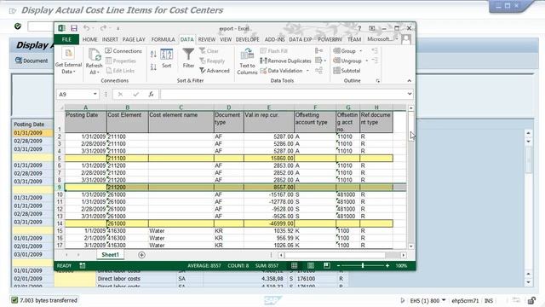Redo action in Excel quick access toolbar
545x307 pixels.
click(x=103, y=28)
